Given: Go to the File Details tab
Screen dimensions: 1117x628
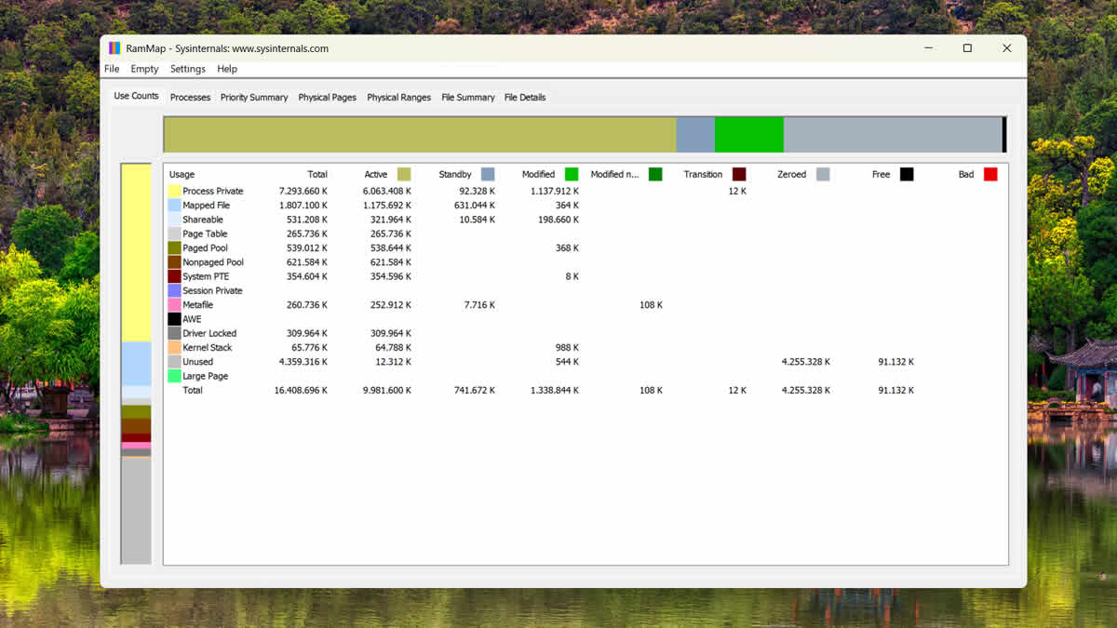Looking at the screenshot, I should (525, 97).
